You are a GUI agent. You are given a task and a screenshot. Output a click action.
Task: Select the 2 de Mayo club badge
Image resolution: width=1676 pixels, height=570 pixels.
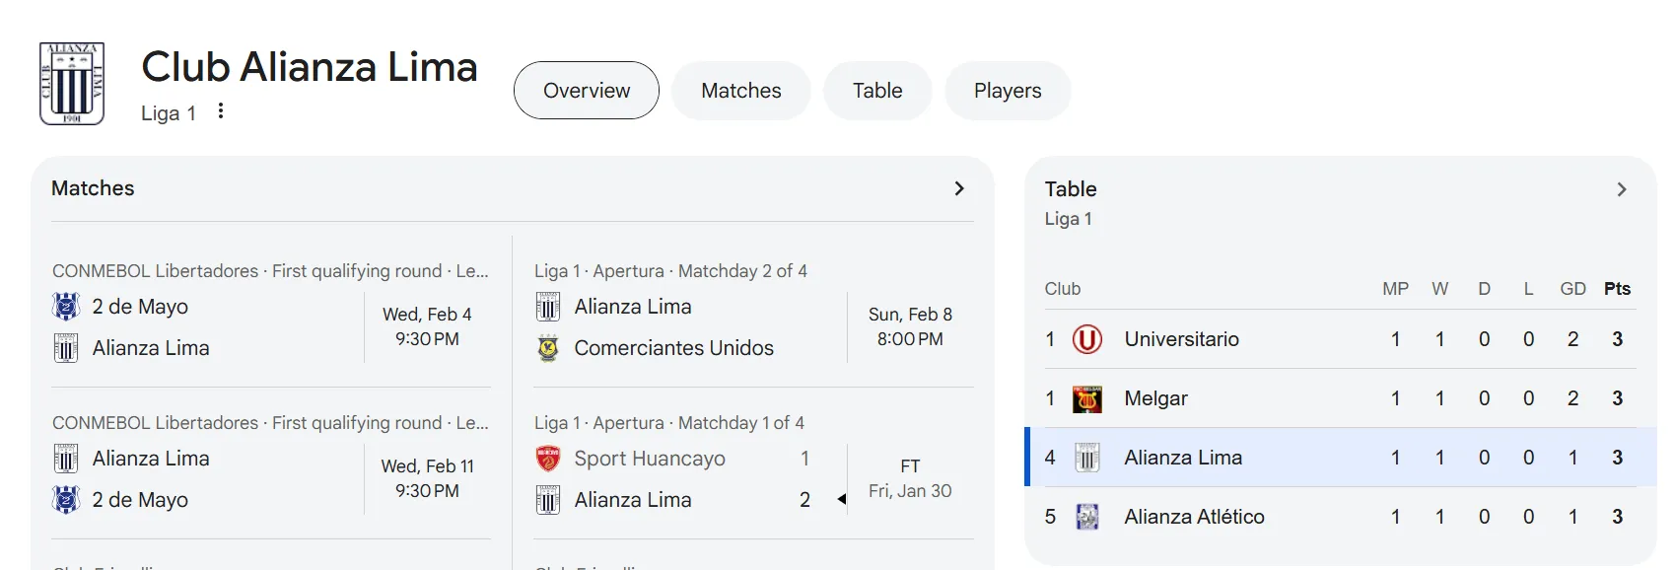click(64, 307)
